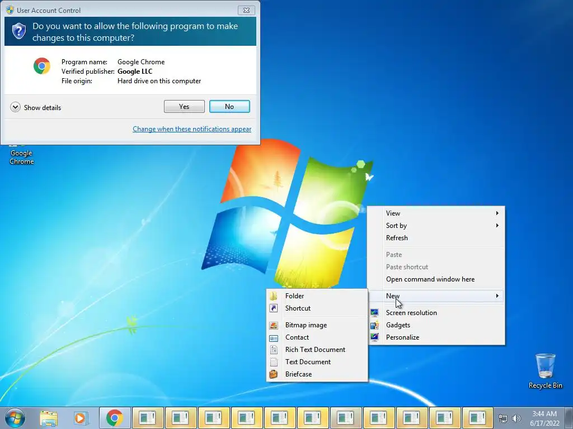Open 'Change when these notifications appear' link
This screenshot has width=573, height=429.
click(x=192, y=129)
